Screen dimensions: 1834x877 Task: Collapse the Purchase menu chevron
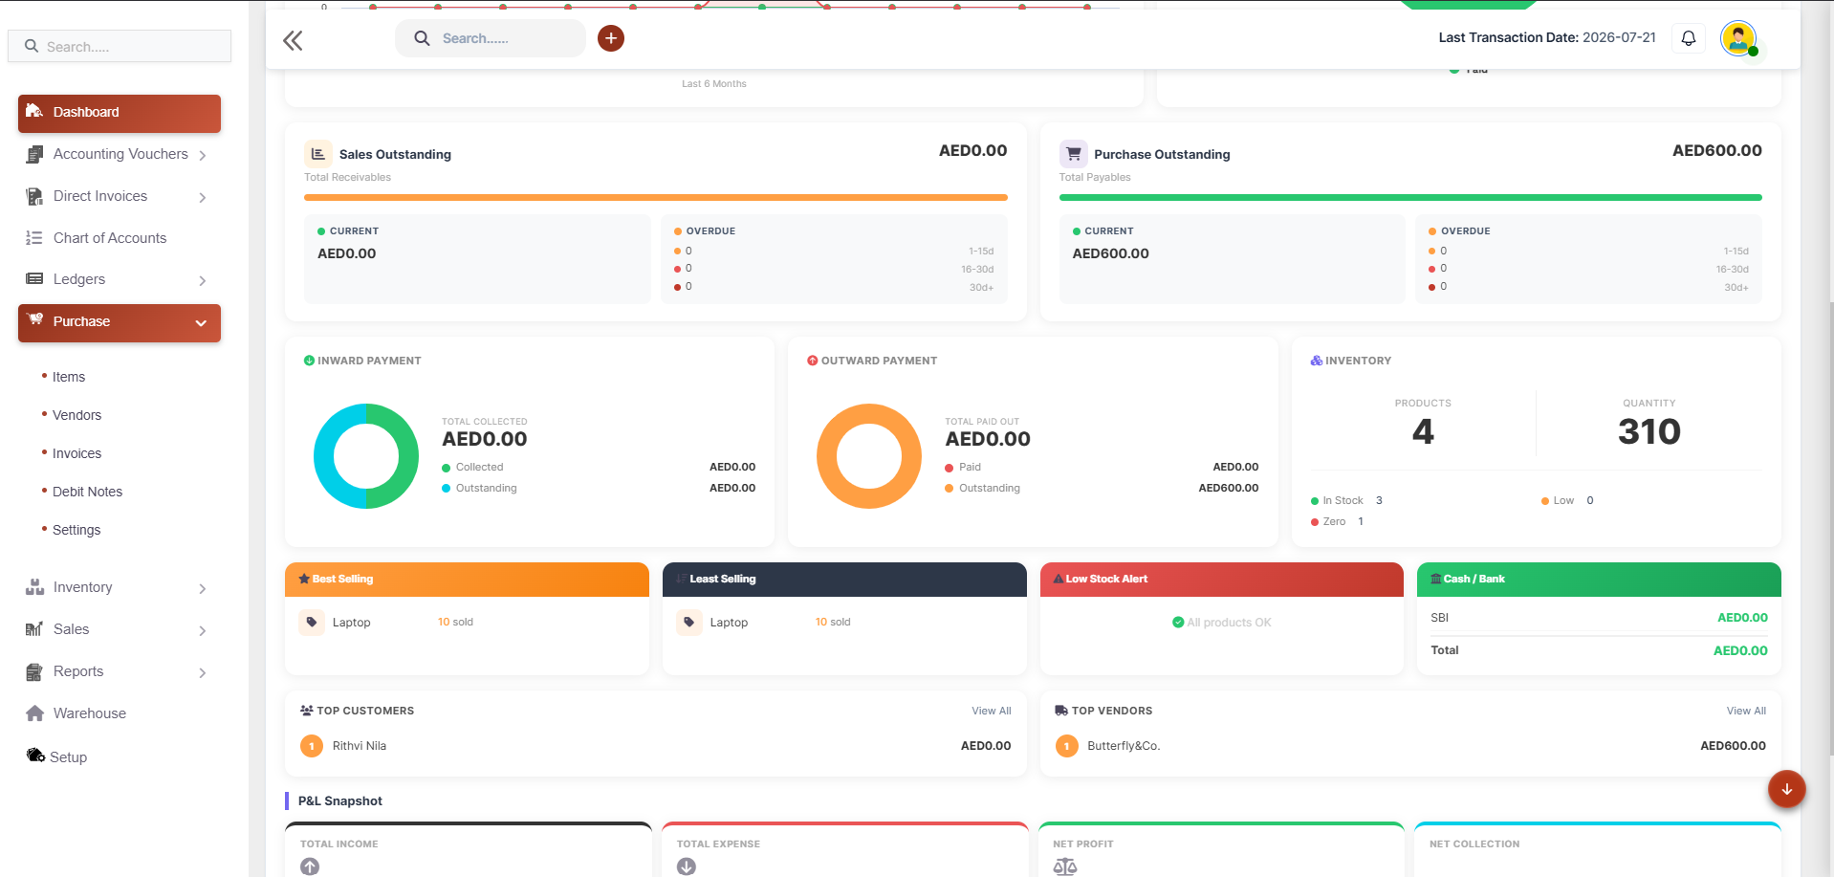pos(201,323)
